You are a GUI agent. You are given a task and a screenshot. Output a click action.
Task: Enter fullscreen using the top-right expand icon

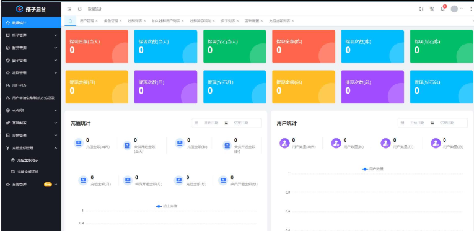click(421, 9)
